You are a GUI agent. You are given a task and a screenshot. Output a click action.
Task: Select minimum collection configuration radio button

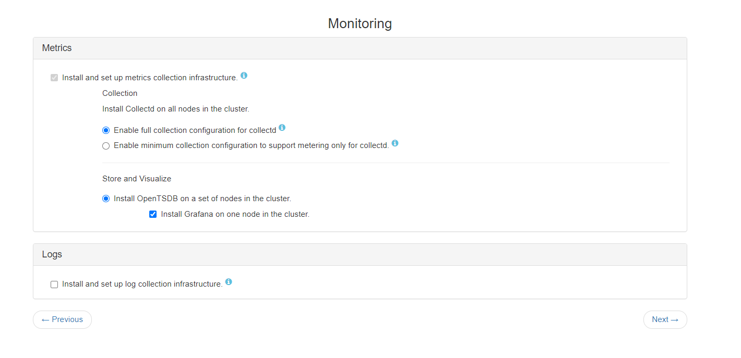click(106, 146)
